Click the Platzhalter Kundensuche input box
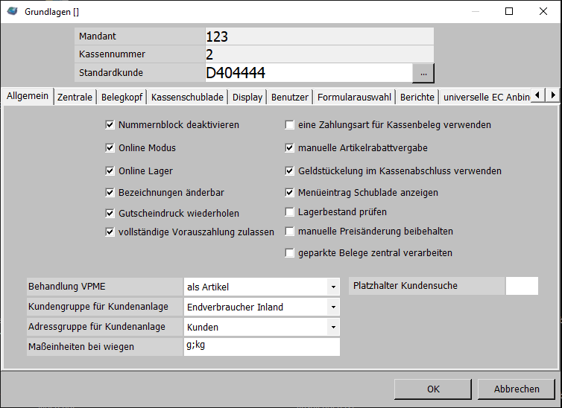 pos(522,286)
